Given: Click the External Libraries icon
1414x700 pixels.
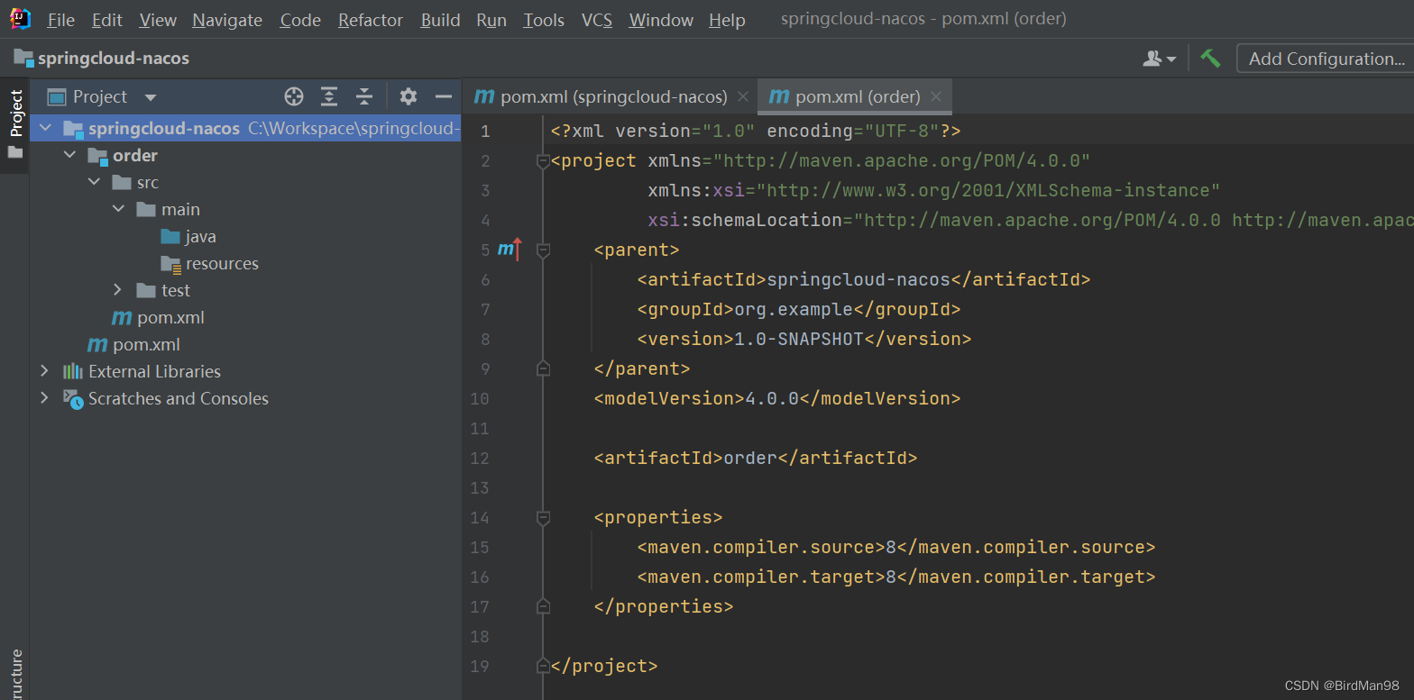Looking at the screenshot, I should pos(73,371).
